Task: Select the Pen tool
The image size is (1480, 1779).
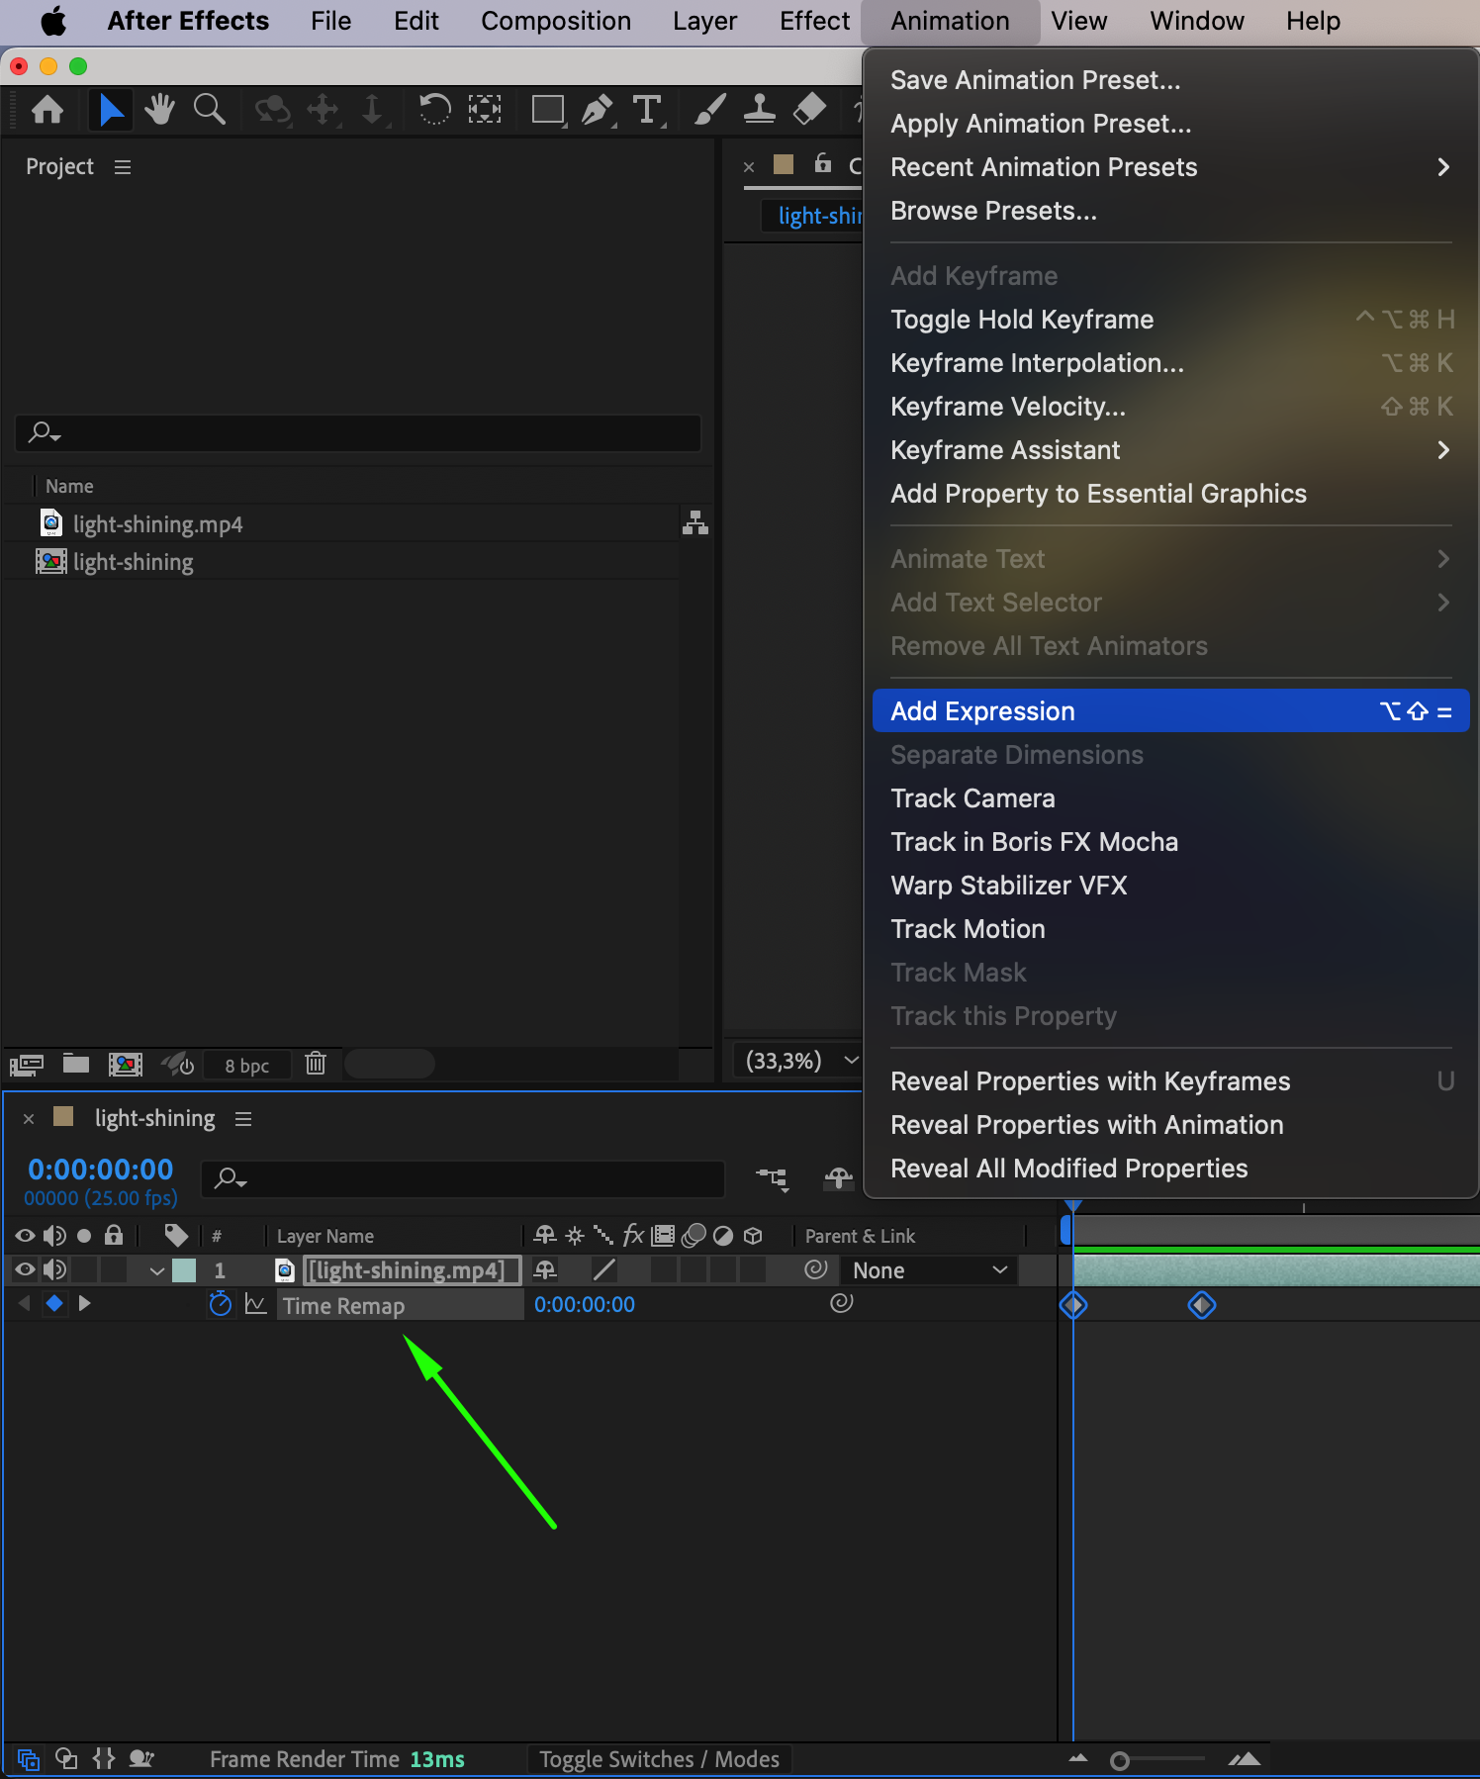Action: (597, 109)
